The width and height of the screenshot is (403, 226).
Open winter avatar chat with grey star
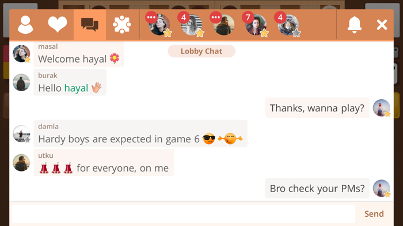(x=288, y=25)
